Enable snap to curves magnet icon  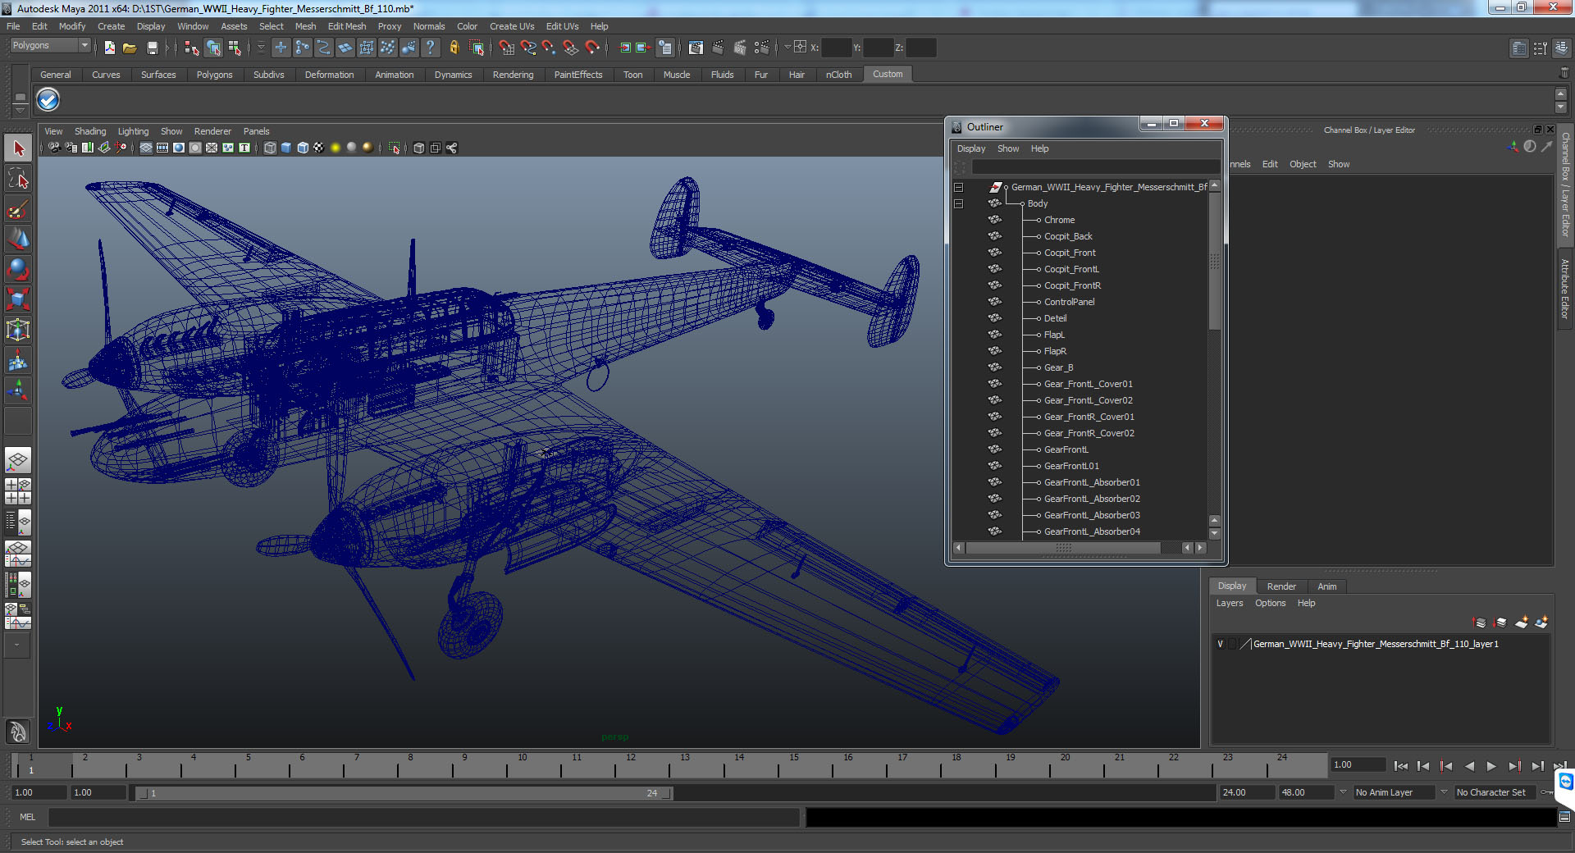click(x=528, y=48)
